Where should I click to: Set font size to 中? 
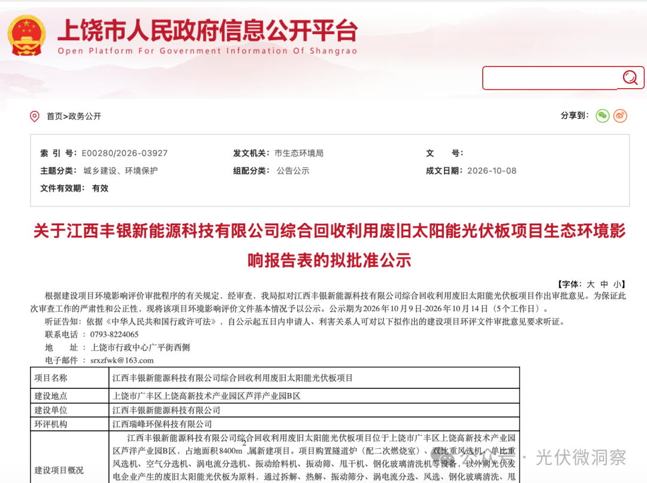pos(604,285)
